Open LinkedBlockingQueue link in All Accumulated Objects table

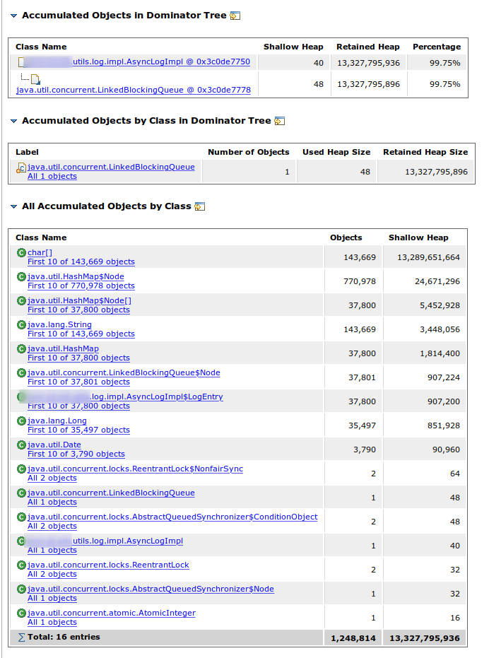coord(111,493)
